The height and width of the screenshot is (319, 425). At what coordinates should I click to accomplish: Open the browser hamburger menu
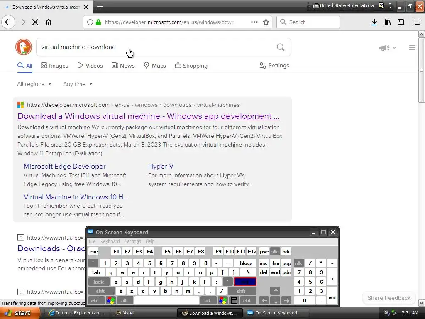coord(417,22)
